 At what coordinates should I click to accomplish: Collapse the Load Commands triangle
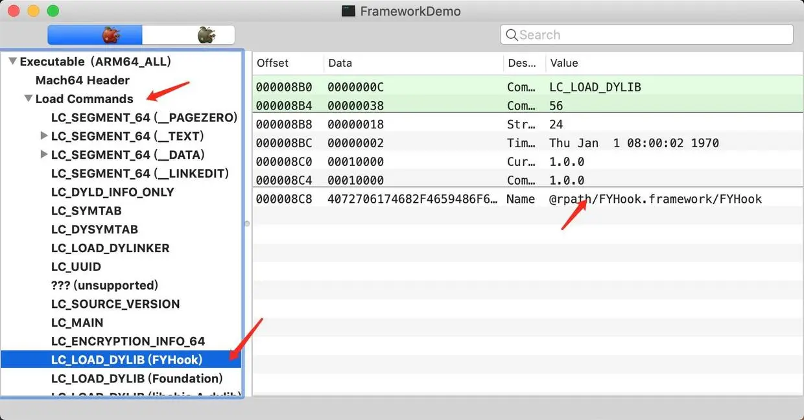pyautogui.click(x=28, y=99)
